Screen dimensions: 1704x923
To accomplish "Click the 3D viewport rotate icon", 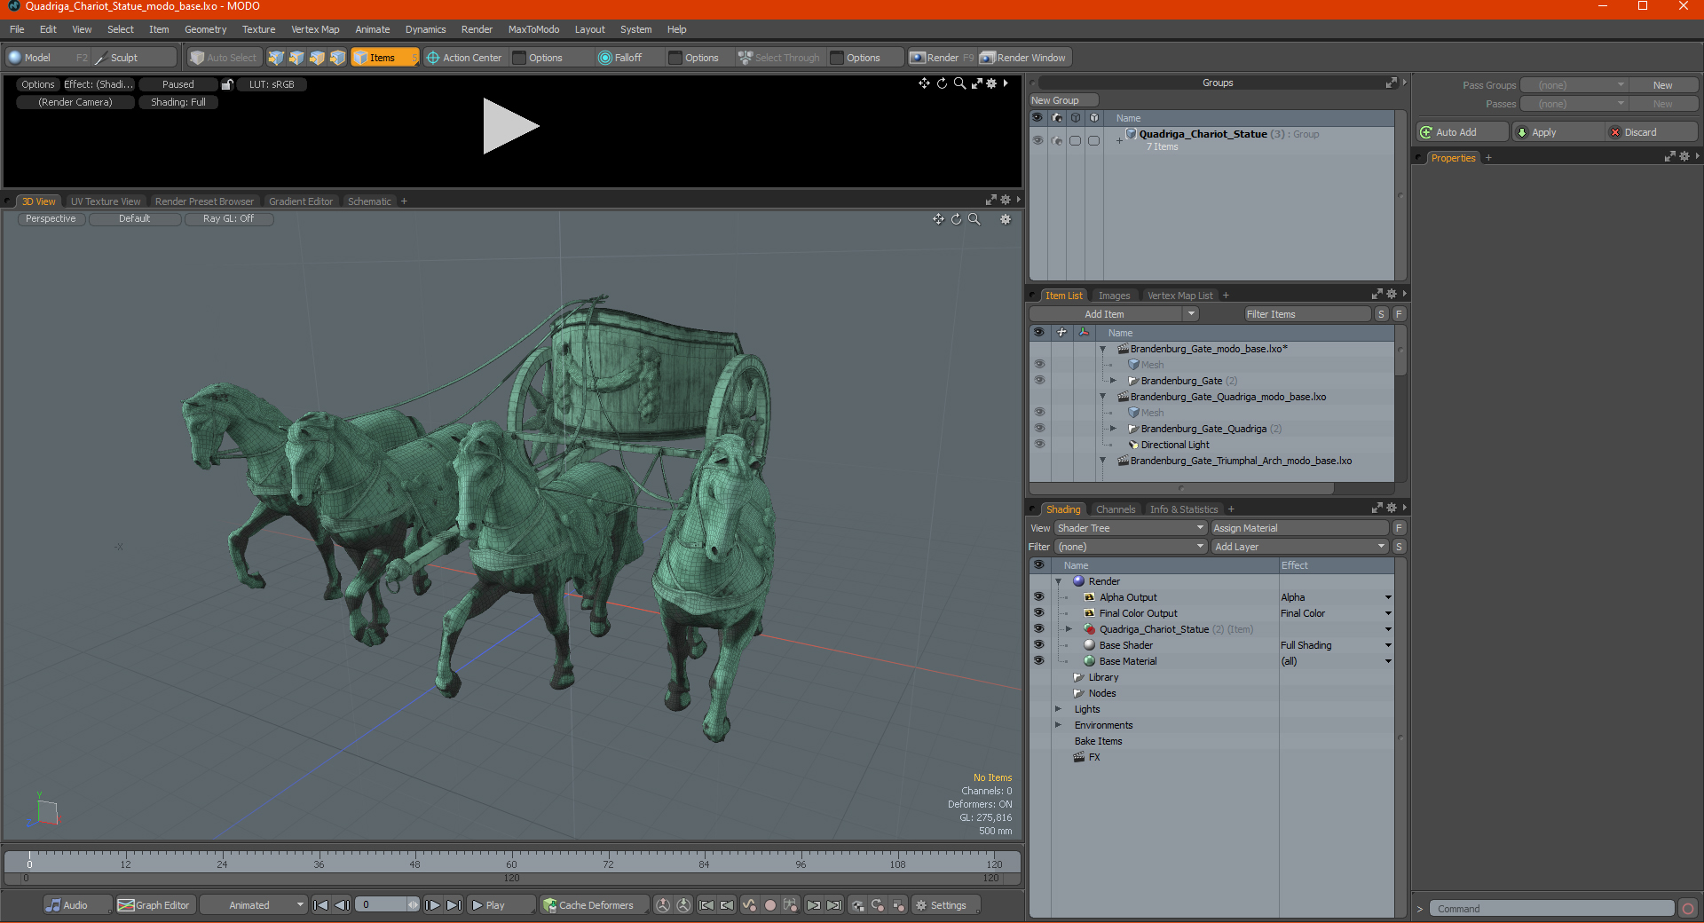I will click(956, 219).
